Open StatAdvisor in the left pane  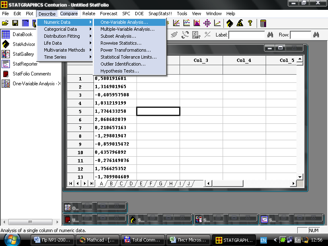click(18, 44)
